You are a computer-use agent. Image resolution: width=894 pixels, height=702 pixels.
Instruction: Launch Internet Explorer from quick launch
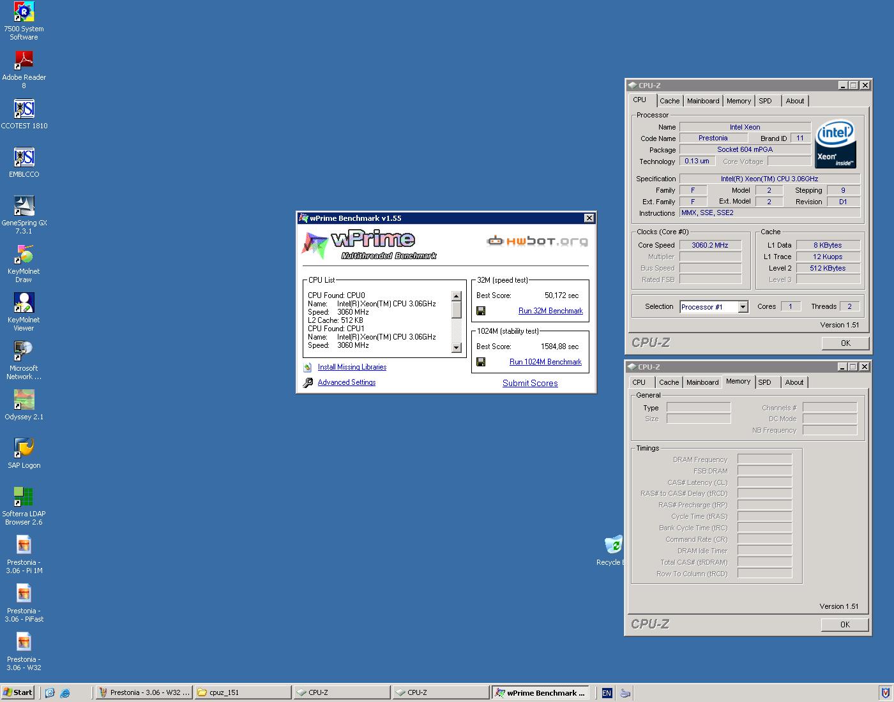65,692
